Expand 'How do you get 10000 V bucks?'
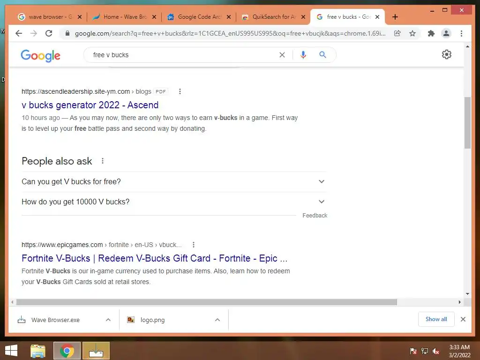 click(174, 202)
